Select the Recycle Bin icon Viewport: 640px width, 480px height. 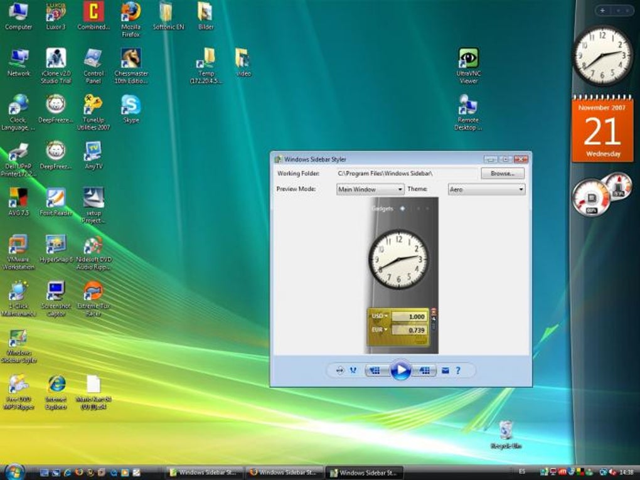coord(506,435)
